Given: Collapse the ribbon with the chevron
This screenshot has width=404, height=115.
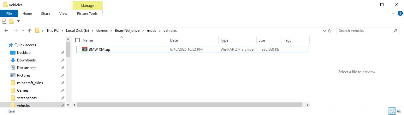Looking at the screenshot, I should point(393,14).
